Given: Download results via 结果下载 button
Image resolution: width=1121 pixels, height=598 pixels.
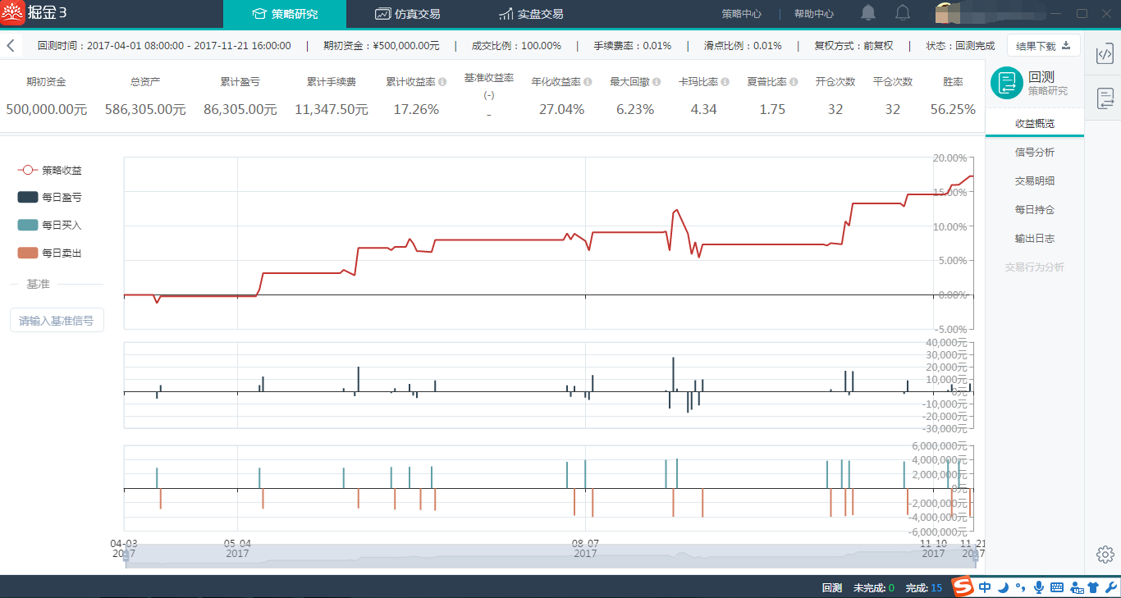Looking at the screenshot, I should pos(1044,46).
